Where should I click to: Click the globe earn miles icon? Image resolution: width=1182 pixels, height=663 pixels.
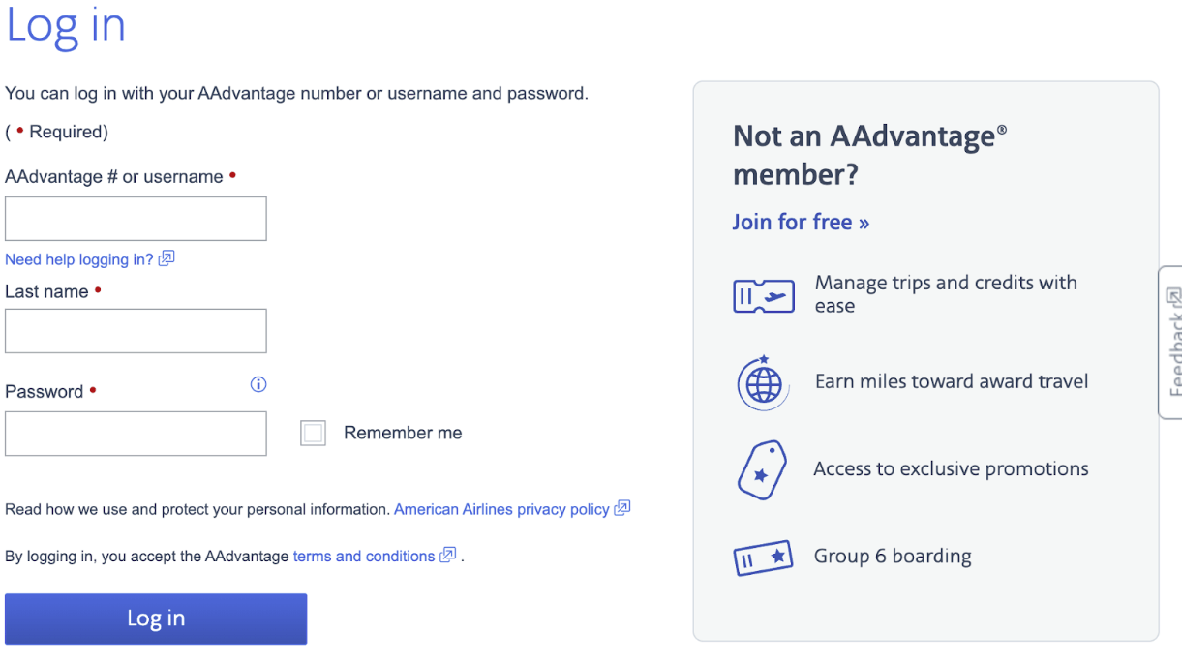[x=764, y=383]
